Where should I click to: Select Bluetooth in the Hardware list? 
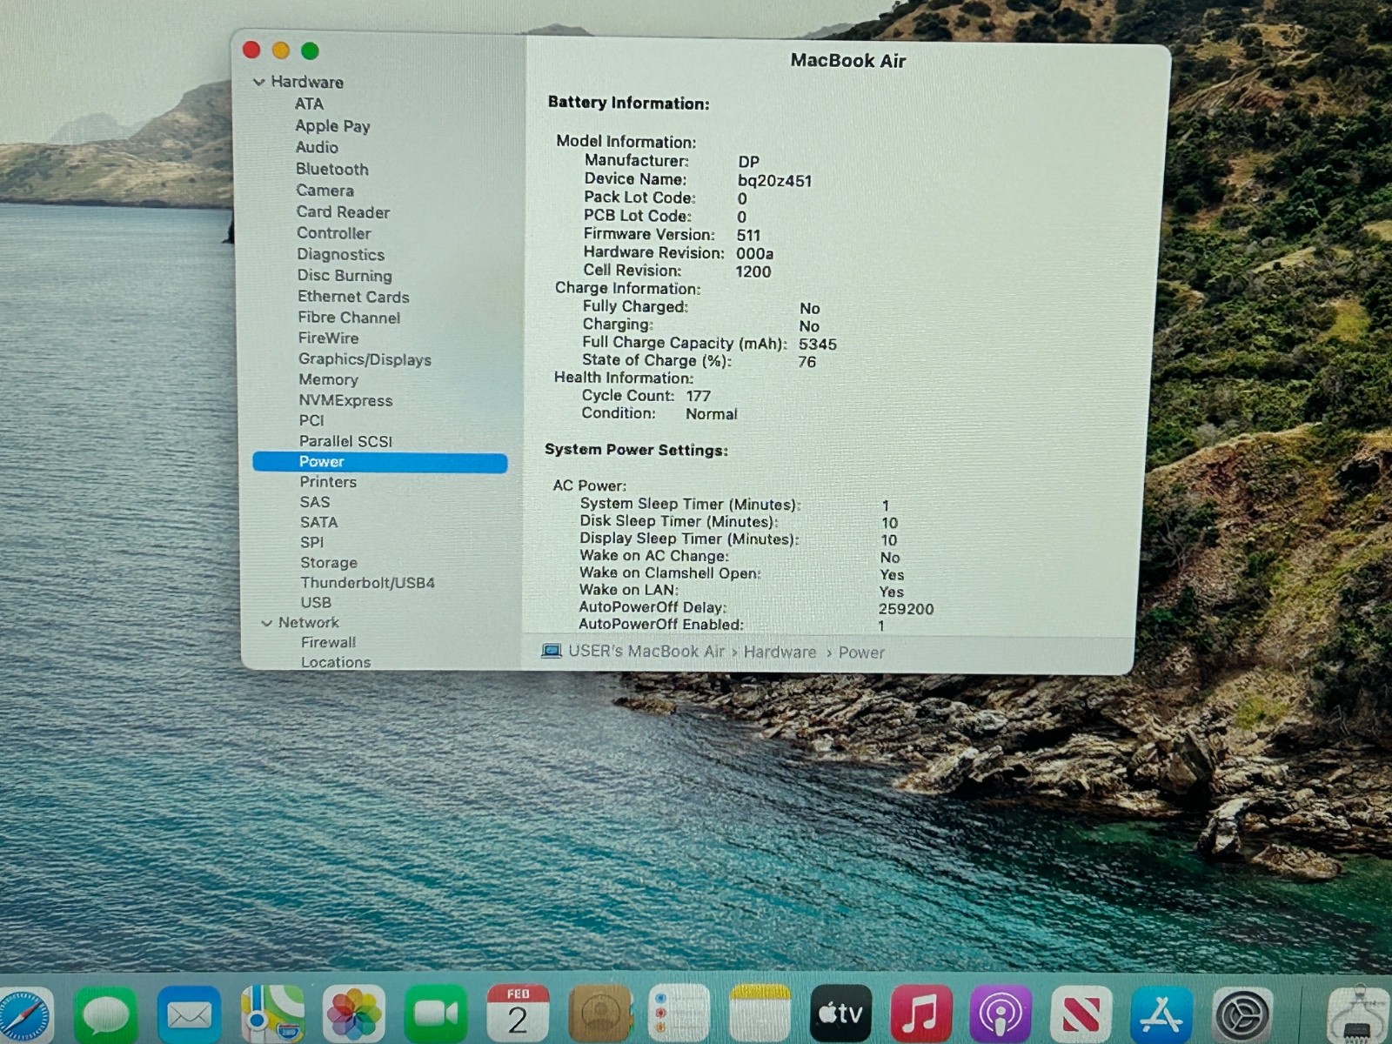coord(331,169)
